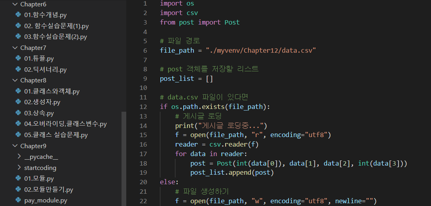Screen dimensions: 431x206
Task: Open file 03.상속.py
Action: point(39,113)
